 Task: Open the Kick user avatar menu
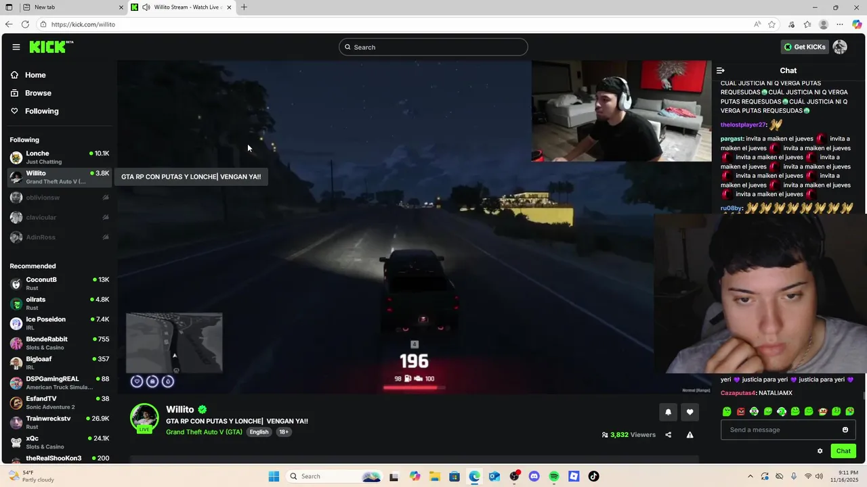coord(840,47)
